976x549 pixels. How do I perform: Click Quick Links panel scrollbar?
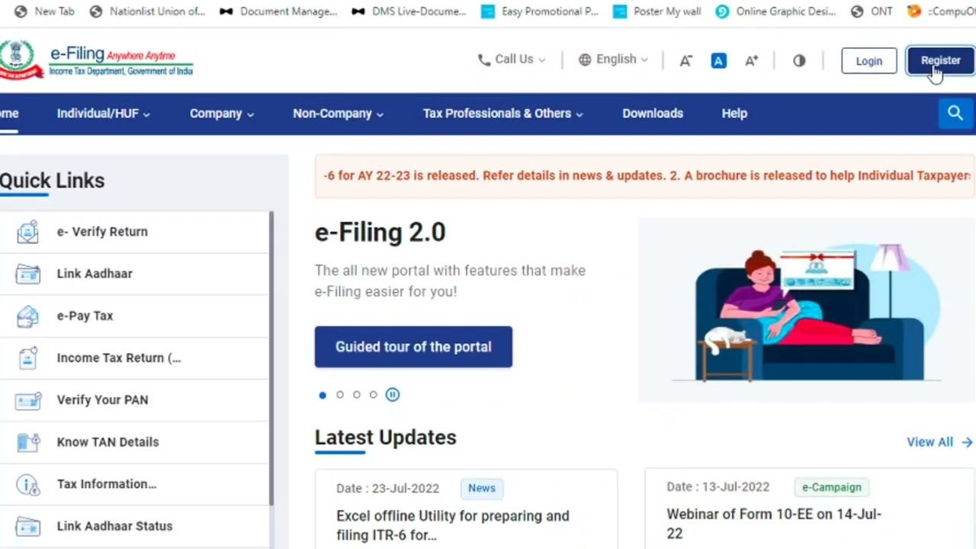271,358
